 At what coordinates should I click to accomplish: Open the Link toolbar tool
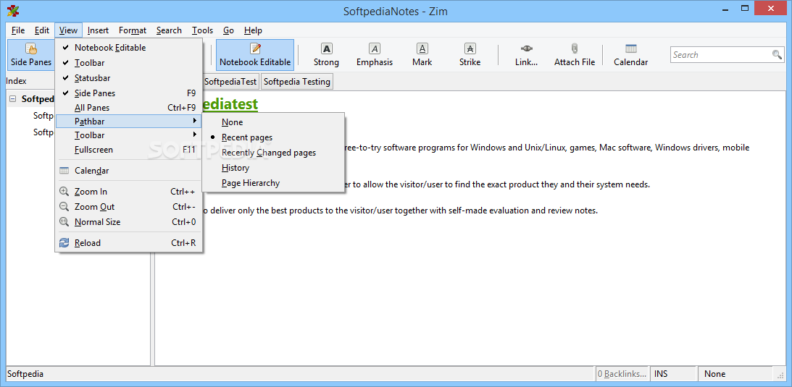pos(526,55)
